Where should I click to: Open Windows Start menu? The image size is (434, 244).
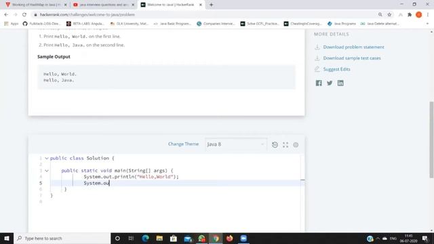[x=7, y=238]
